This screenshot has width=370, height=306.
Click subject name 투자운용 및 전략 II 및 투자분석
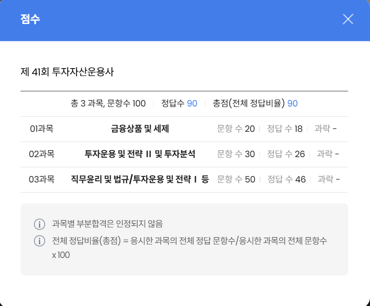[x=140, y=154]
